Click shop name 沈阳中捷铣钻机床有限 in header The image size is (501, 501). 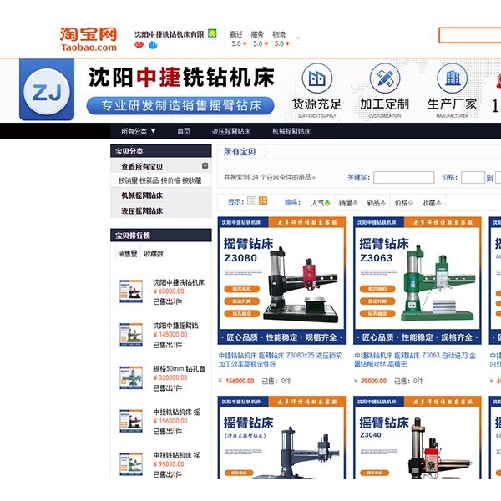(x=169, y=34)
